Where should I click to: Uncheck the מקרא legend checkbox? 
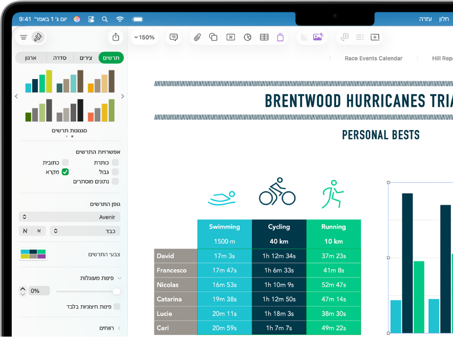point(65,172)
